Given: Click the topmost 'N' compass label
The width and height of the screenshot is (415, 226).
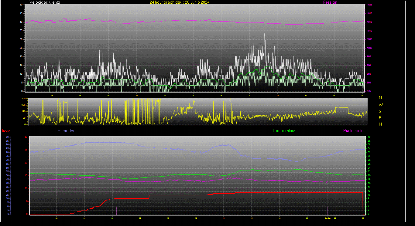Looking at the screenshot, I should pyautogui.click(x=380, y=98).
